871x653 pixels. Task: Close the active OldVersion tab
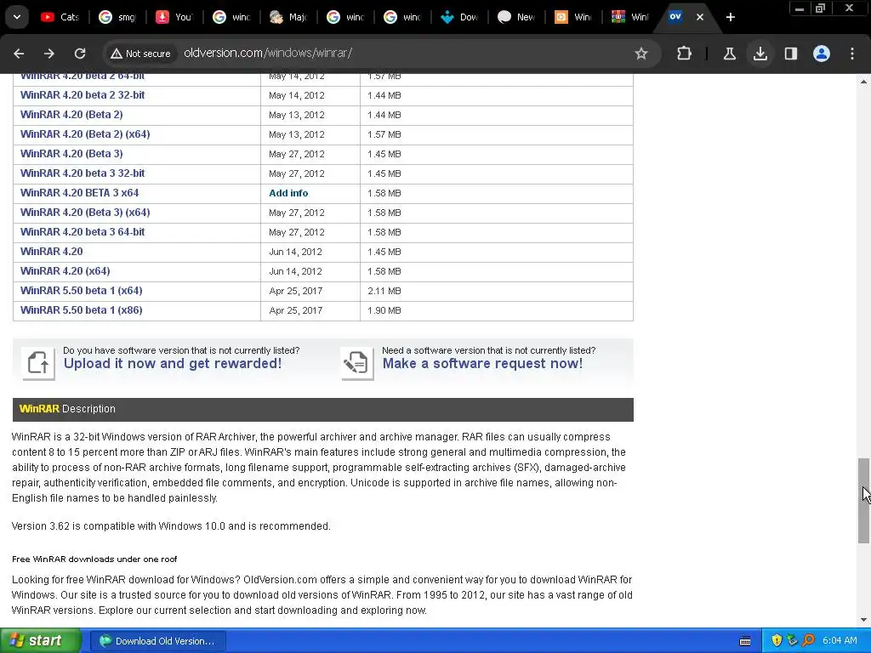coord(700,17)
